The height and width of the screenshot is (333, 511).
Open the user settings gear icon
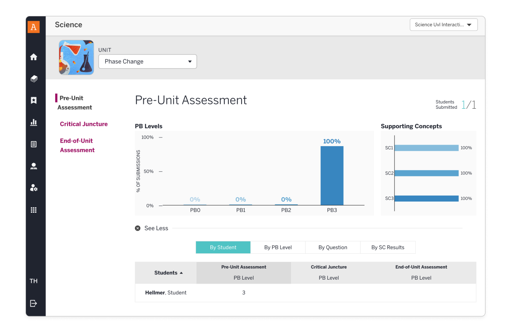(x=34, y=188)
